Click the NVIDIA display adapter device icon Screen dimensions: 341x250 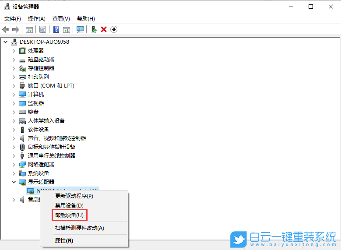31,191
